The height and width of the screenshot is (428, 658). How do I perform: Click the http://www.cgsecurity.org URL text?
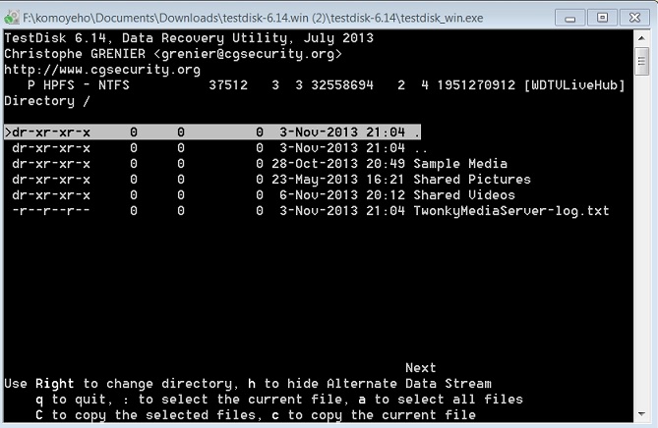click(102, 70)
